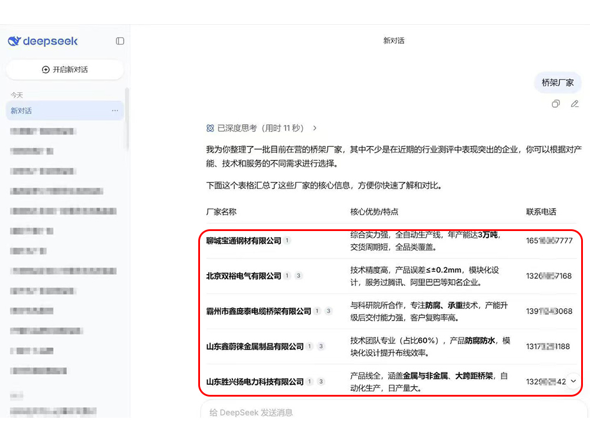Open citation 1 beside 山东胜兴扬电力科技有限公司

310,382
